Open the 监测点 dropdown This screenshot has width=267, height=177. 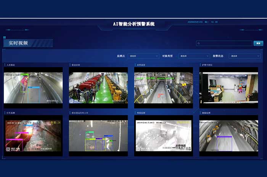[x=143, y=56]
